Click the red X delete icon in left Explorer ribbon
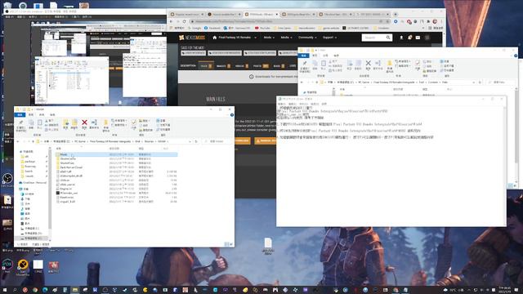The width and height of the screenshot is (523, 294). (84, 122)
